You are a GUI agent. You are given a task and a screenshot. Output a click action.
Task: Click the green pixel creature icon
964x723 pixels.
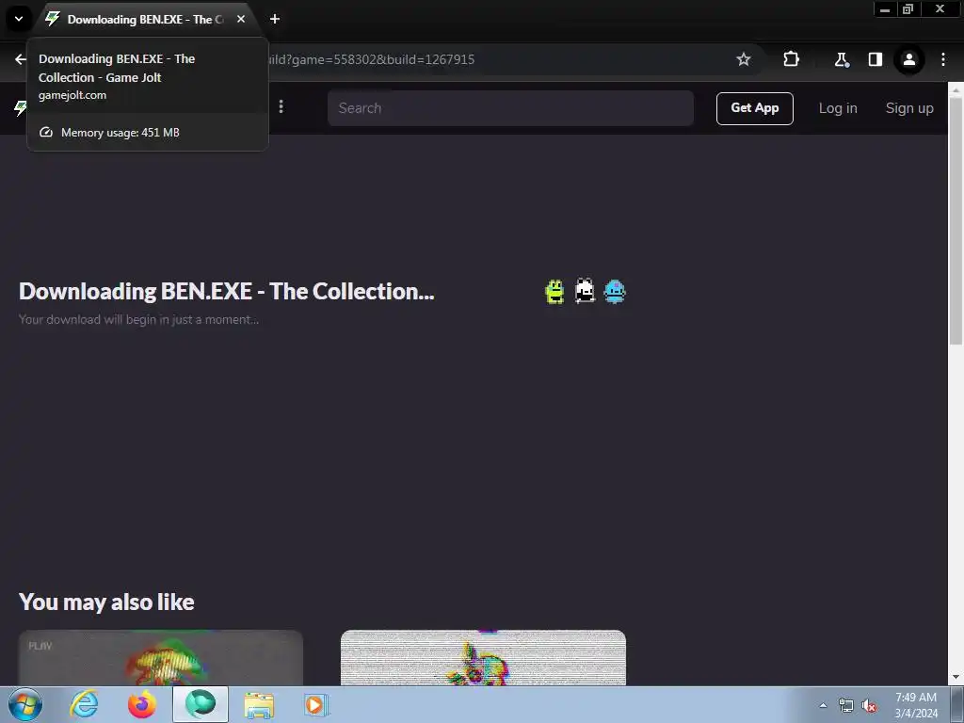pos(554,292)
